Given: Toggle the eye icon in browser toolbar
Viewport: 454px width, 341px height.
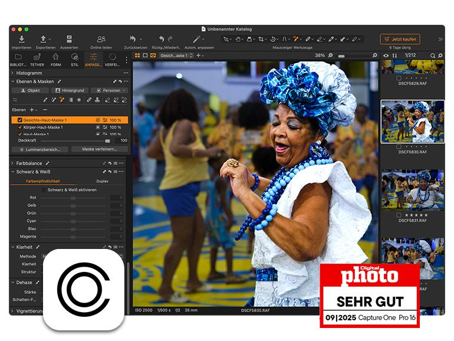Looking at the screenshot, I should tap(386, 55).
